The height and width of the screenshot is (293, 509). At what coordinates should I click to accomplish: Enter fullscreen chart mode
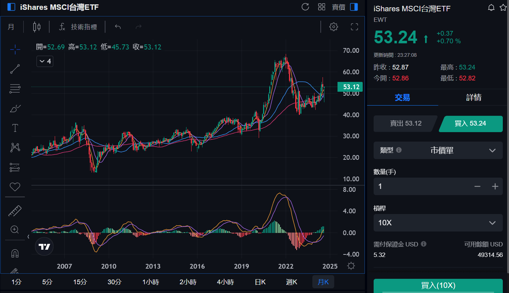pos(354,27)
